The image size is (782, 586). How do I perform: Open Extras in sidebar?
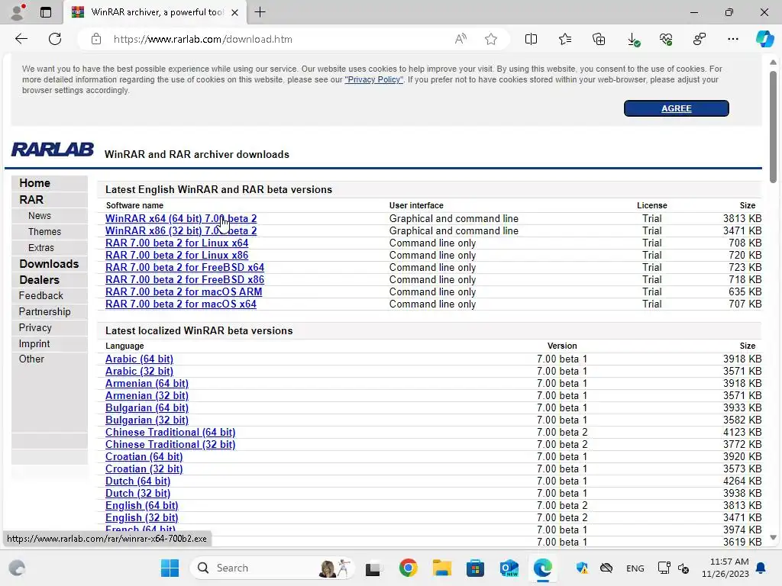41,248
